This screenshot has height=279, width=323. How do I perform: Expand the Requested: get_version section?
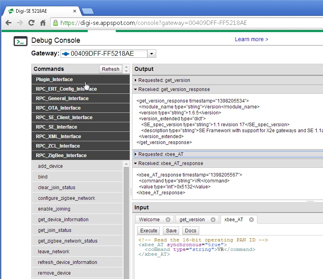pyautogui.click(x=136, y=80)
